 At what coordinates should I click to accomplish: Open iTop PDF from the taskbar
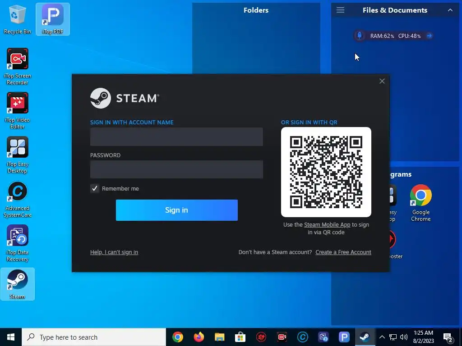(344, 337)
